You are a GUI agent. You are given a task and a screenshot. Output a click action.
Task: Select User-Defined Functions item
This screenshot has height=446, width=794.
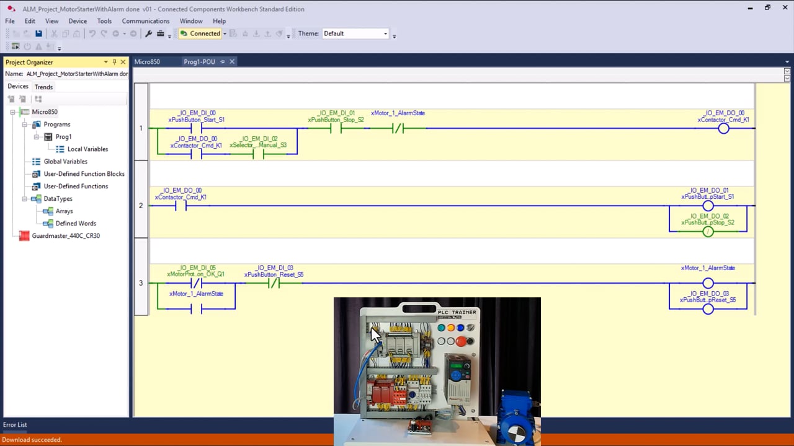tap(76, 186)
